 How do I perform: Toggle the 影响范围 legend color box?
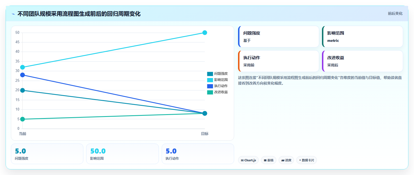tap(210, 80)
